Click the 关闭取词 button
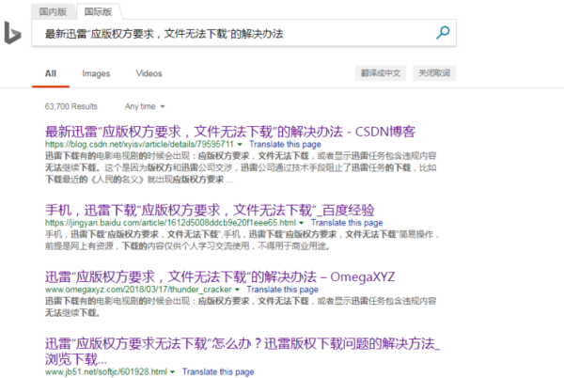The width and height of the screenshot is (564, 378). tap(434, 73)
